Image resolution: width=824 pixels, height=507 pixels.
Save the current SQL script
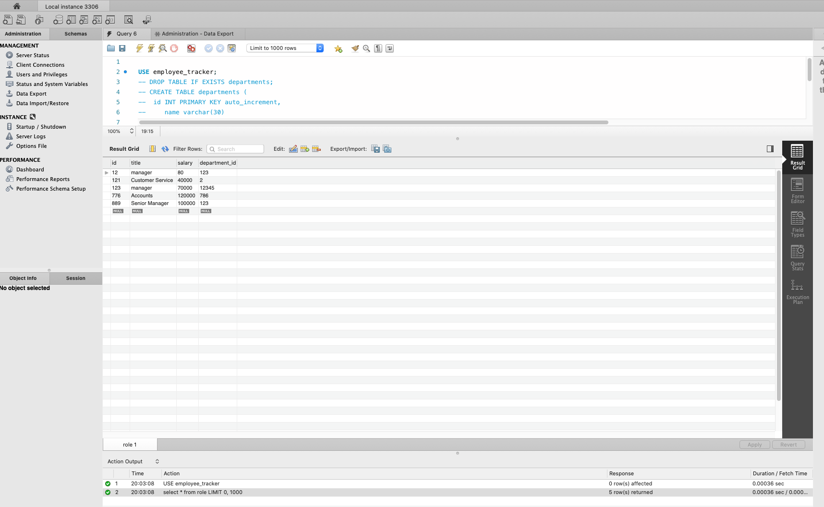122,48
